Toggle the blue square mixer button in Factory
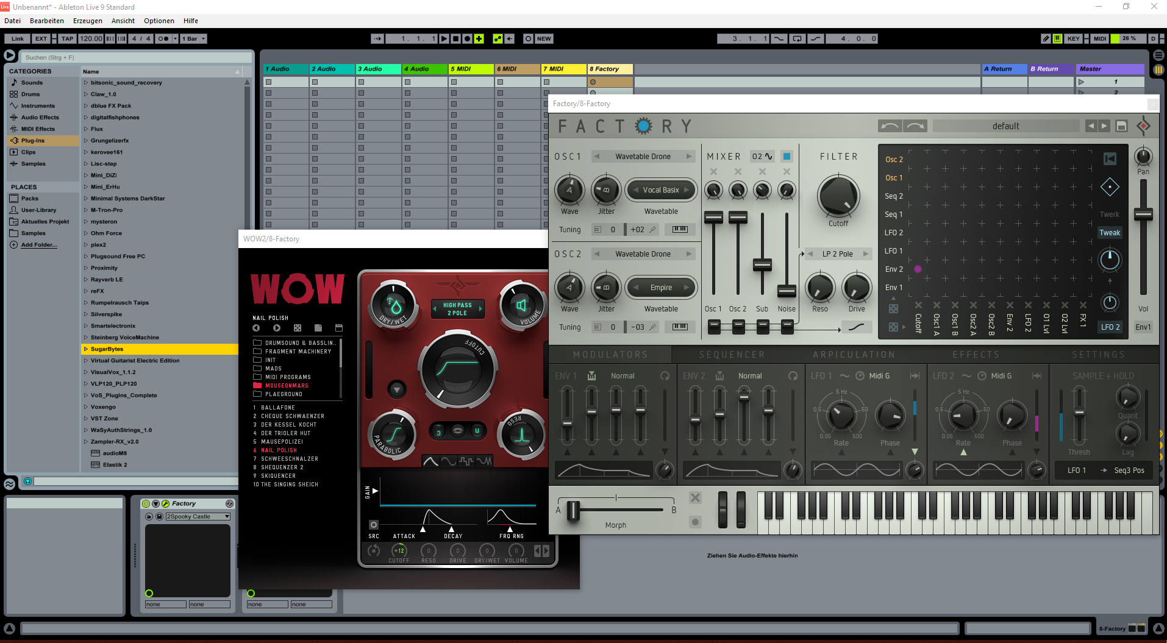This screenshot has height=643, width=1167. 787,157
